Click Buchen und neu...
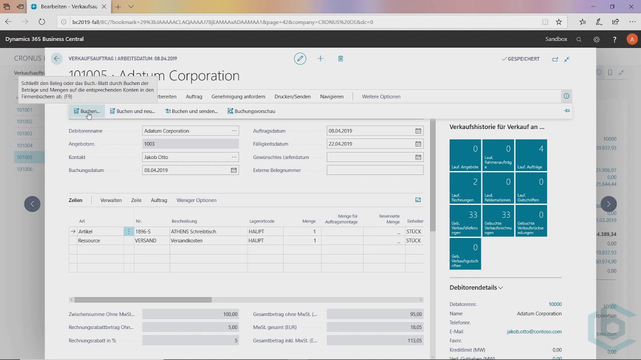The height and width of the screenshot is (360, 641). coord(133,111)
